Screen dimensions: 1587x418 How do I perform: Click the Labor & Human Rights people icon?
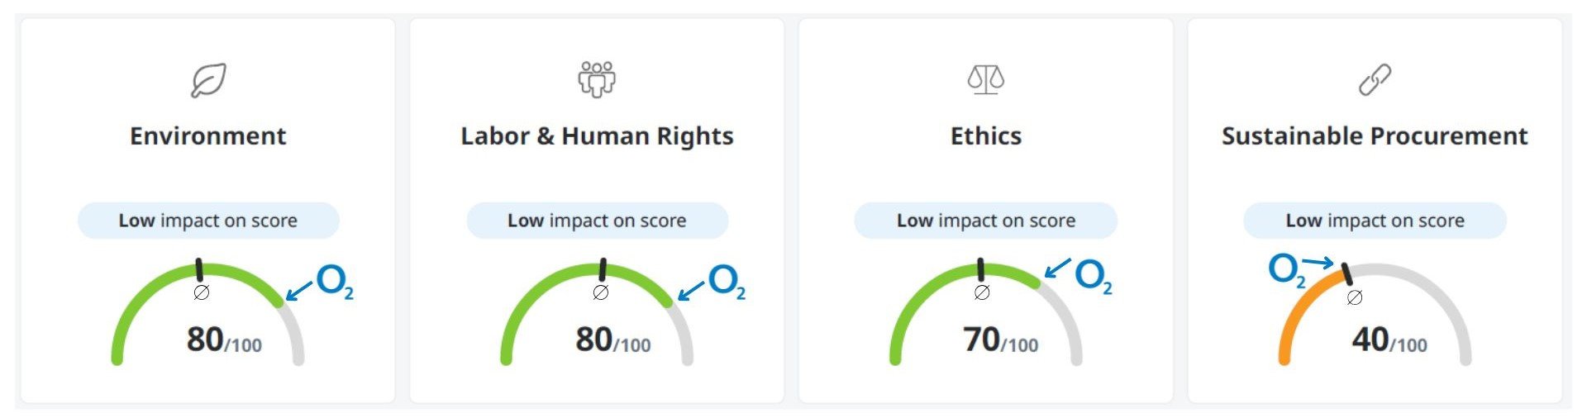(597, 79)
